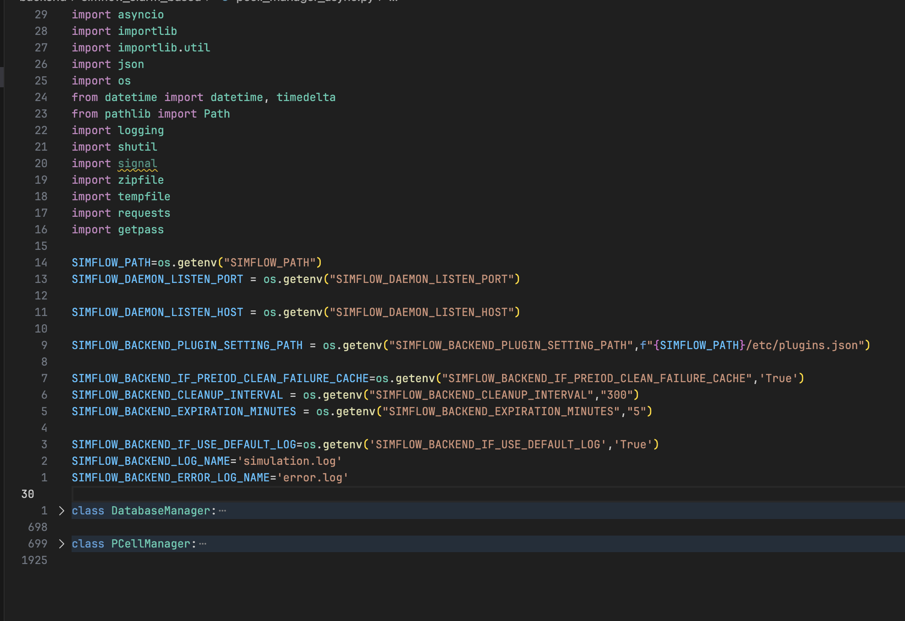Click the ellipsis after PCellManager class
The image size is (905, 621).
point(203,544)
